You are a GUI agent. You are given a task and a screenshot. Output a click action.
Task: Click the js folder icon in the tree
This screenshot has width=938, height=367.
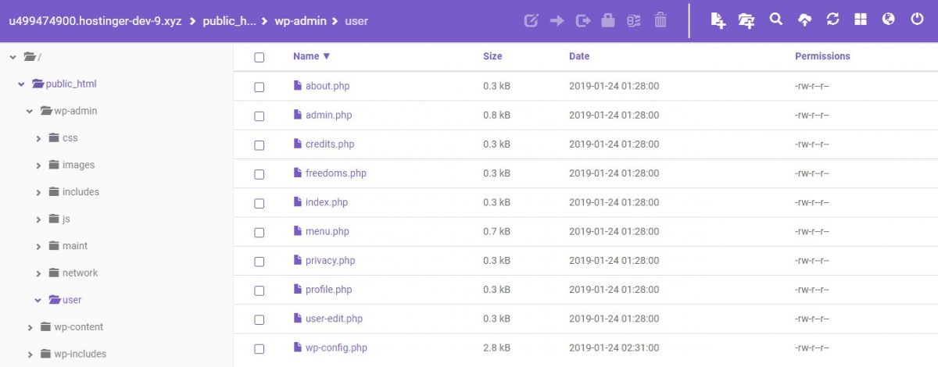point(54,219)
